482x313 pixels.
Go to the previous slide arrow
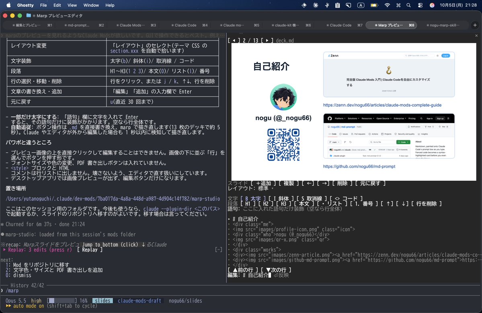(x=234, y=41)
